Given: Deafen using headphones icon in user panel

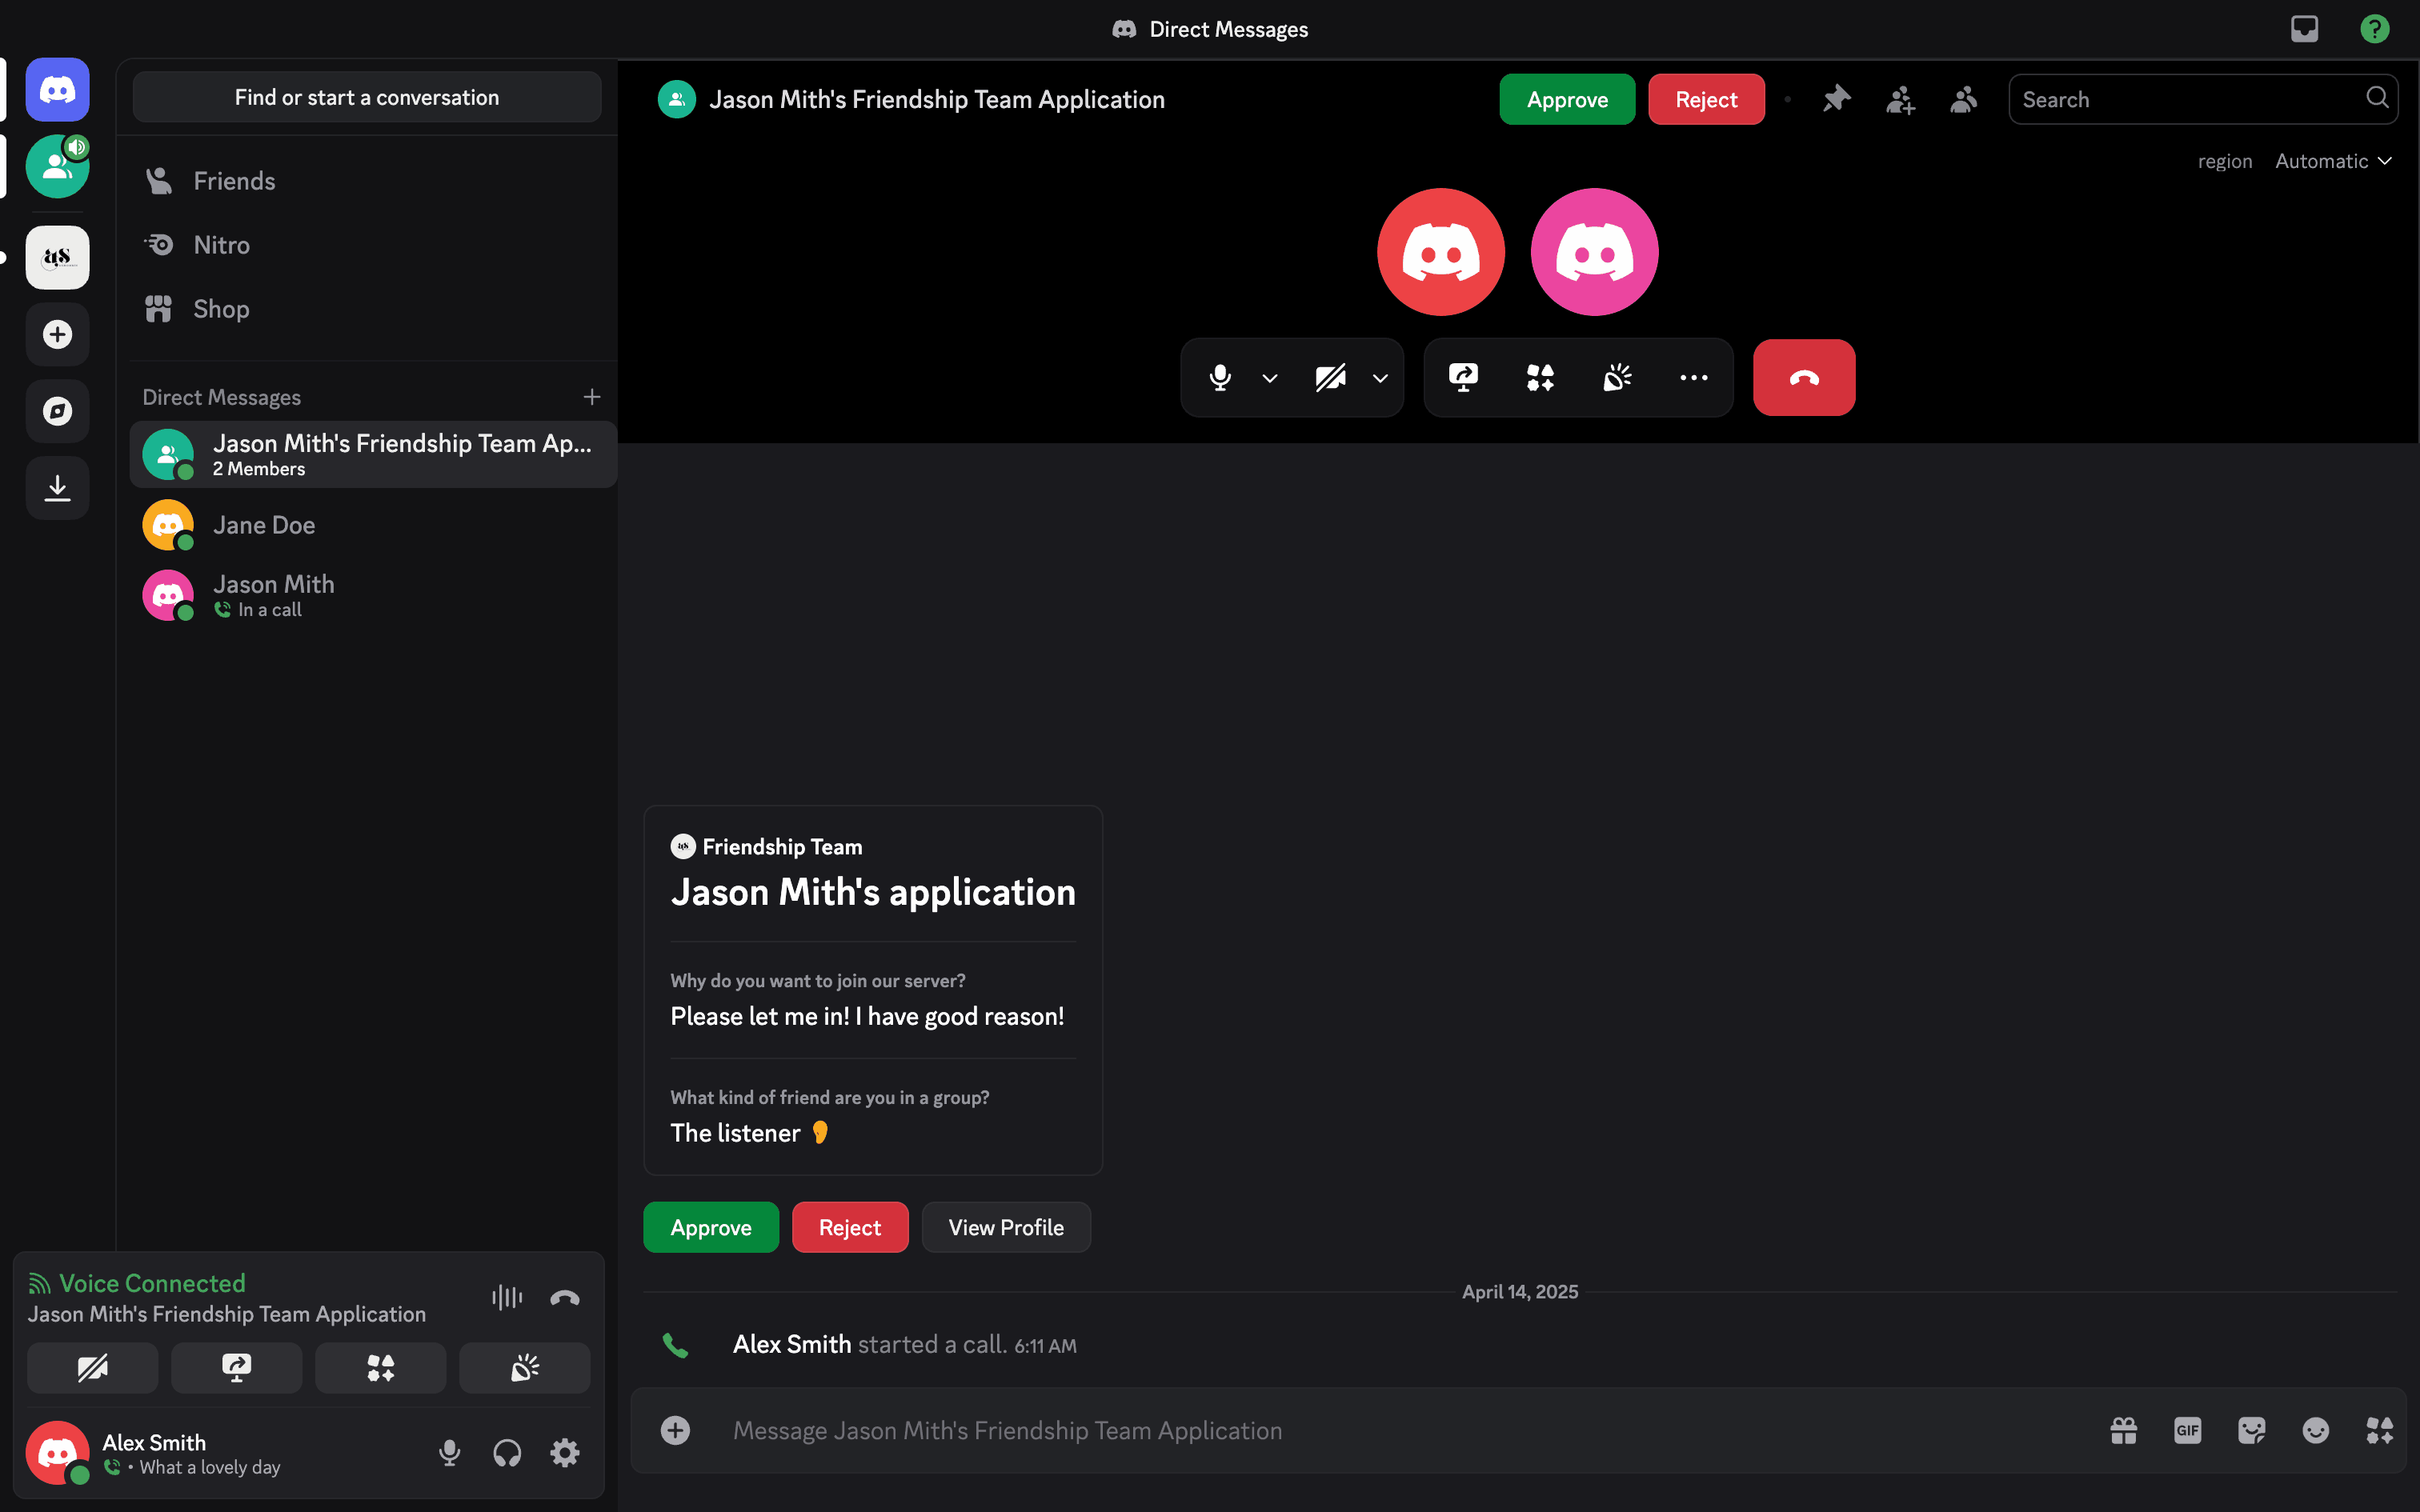Looking at the screenshot, I should [507, 1452].
